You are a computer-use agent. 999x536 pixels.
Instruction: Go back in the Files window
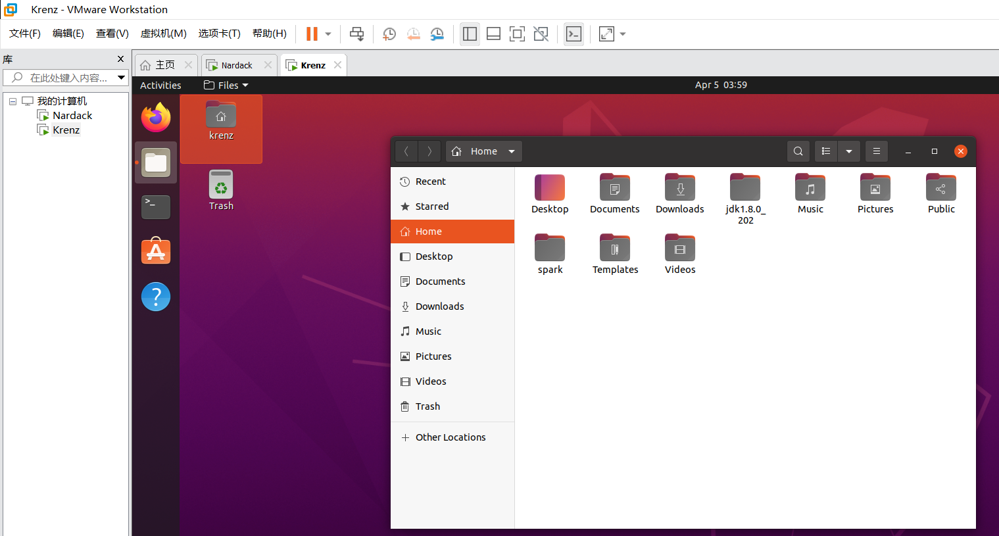coord(406,151)
